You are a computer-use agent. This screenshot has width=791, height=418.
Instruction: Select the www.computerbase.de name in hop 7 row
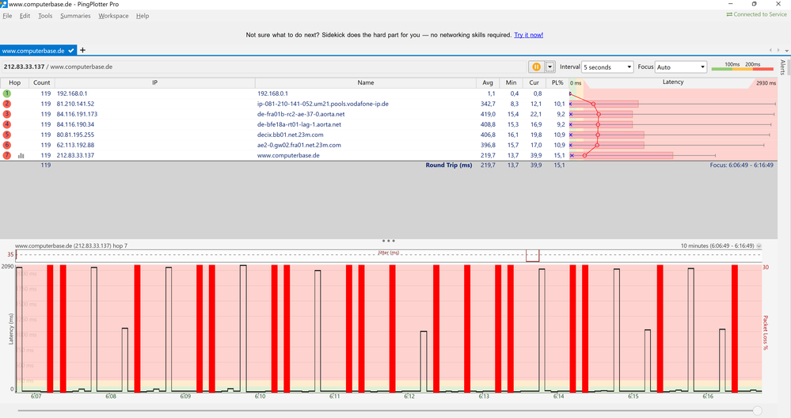click(x=288, y=155)
